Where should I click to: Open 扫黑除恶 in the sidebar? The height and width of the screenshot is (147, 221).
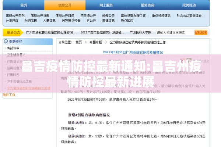(13, 75)
